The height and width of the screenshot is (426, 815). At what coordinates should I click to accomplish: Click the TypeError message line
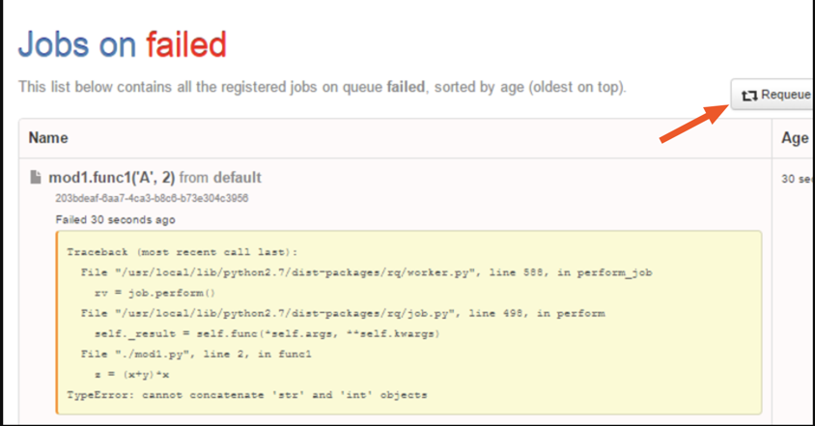246,395
